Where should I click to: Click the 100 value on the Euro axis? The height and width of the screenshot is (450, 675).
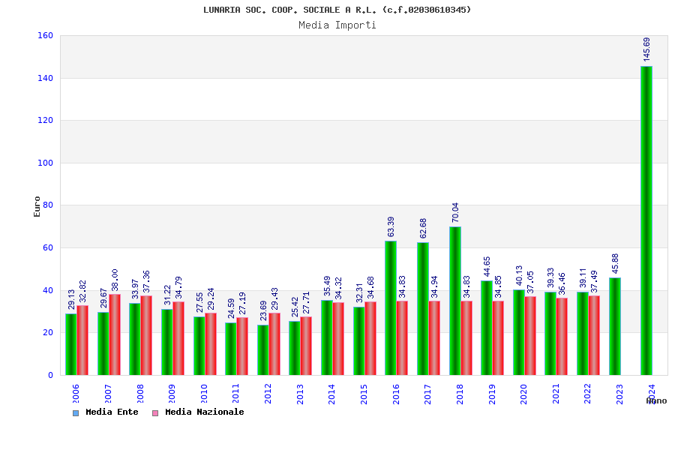click(x=45, y=163)
